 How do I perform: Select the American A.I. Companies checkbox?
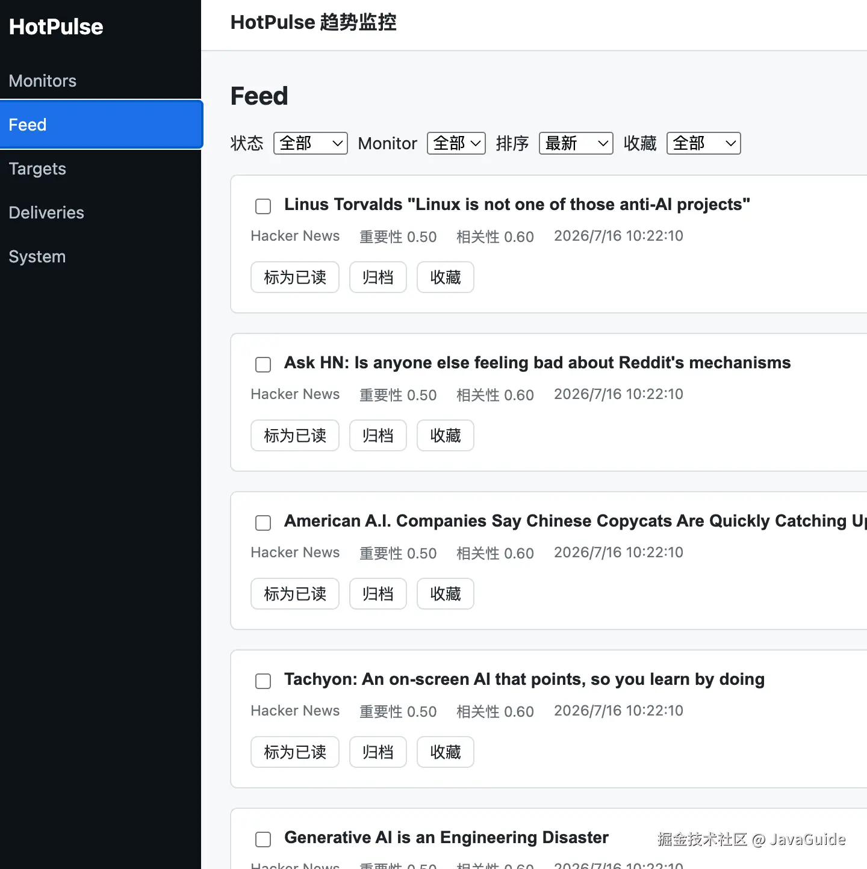(263, 523)
